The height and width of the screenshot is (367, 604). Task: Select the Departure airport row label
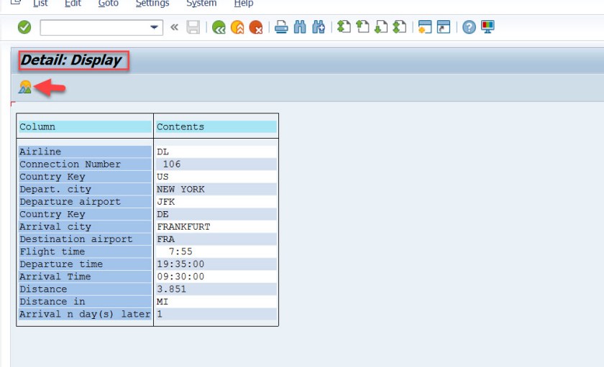(x=70, y=202)
